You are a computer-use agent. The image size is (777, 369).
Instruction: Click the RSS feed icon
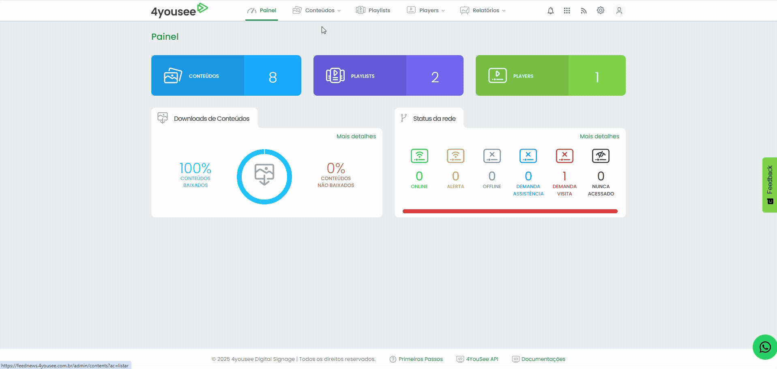click(584, 11)
